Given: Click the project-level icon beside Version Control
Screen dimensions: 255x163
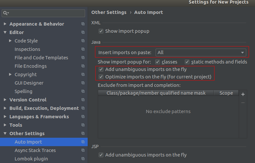Looking at the screenshot, I should click(83, 100).
